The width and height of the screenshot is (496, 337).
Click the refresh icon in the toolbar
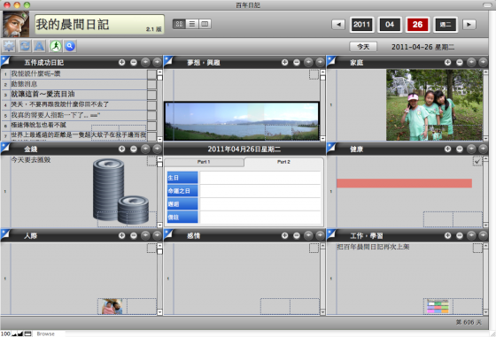click(x=25, y=46)
